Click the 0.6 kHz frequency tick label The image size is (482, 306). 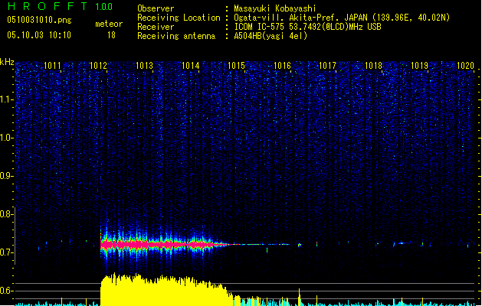tap(6, 291)
